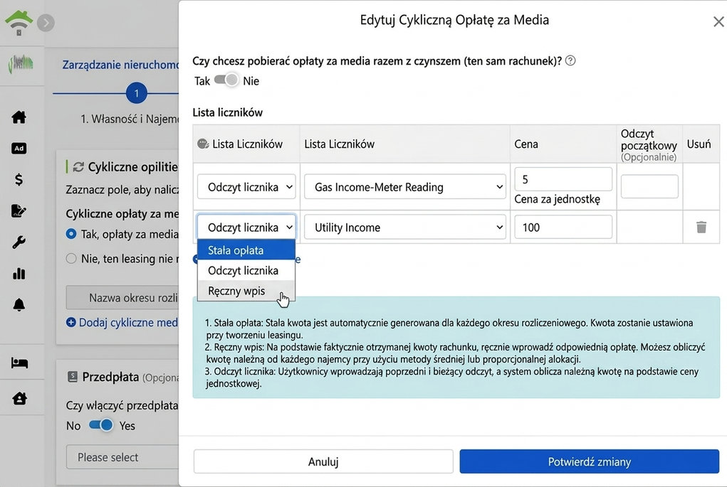Click Nazwa okresu rozliczeniowego button
727x487 pixels.
[122, 297]
